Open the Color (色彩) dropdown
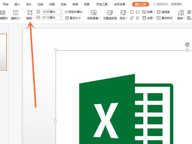192x144 pixels. coord(123,13)
